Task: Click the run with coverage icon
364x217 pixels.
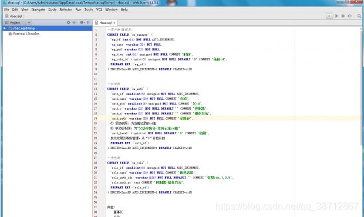Action: [349, 16]
